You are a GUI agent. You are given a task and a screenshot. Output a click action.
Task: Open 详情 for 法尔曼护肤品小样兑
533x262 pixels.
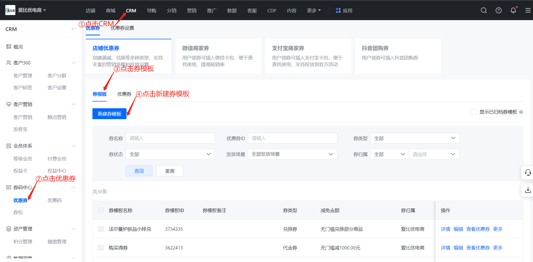pos(445,229)
